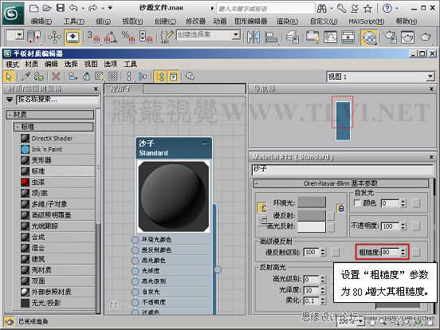Image resolution: width=440 pixels, height=330 pixels.
Task: Click input socket for 不透明度
Action: point(136,302)
